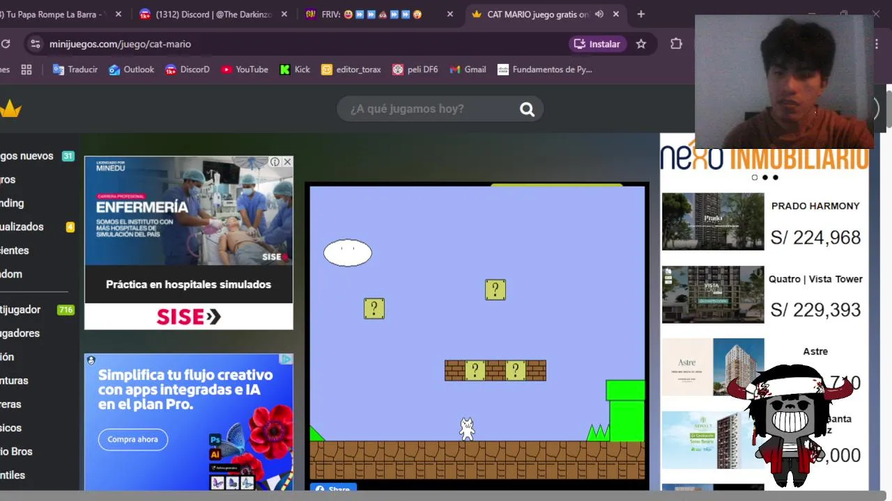This screenshot has width=892, height=501.
Task: Open the extensions puzzle icon
Action: coord(676,44)
